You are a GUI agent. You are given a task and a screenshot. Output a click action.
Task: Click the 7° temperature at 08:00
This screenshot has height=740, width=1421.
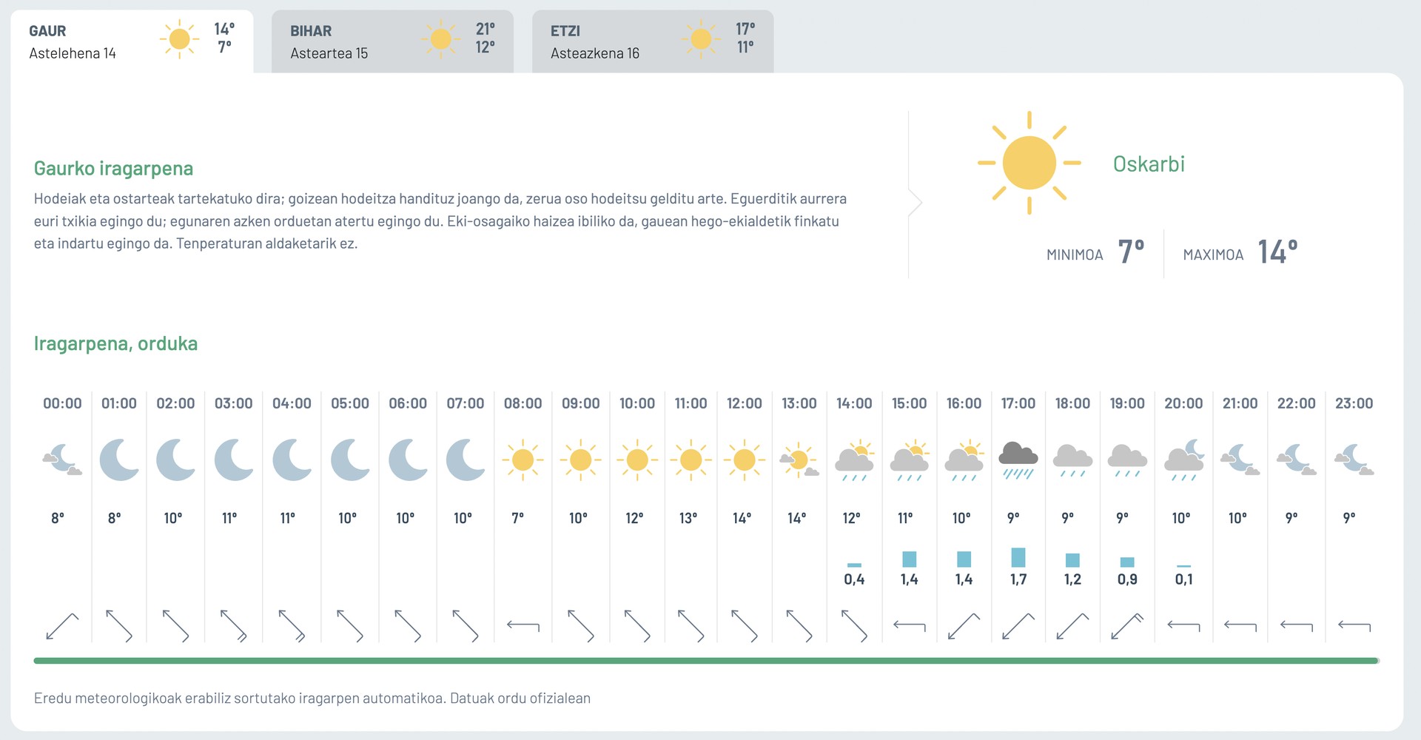pos(518,518)
